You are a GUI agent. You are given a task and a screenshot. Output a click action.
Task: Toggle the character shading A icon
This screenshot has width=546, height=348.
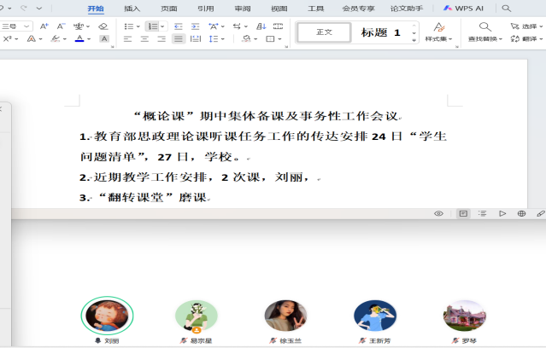tap(104, 39)
